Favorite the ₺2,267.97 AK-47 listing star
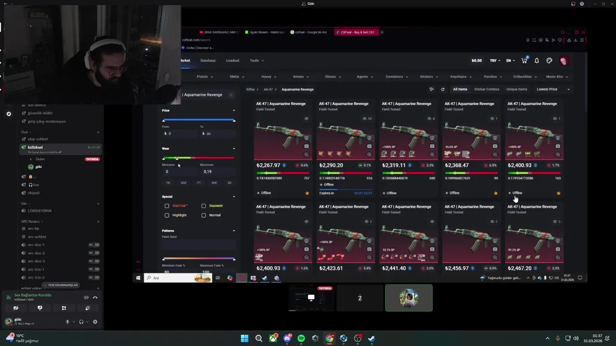The width and height of the screenshot is (616, 346). click(x=307, y=193)
